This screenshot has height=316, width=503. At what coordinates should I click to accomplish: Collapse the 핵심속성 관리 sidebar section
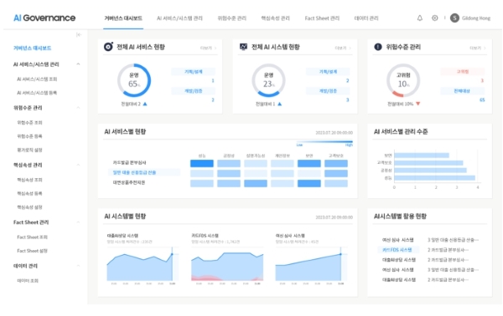[x=78, y=165]
